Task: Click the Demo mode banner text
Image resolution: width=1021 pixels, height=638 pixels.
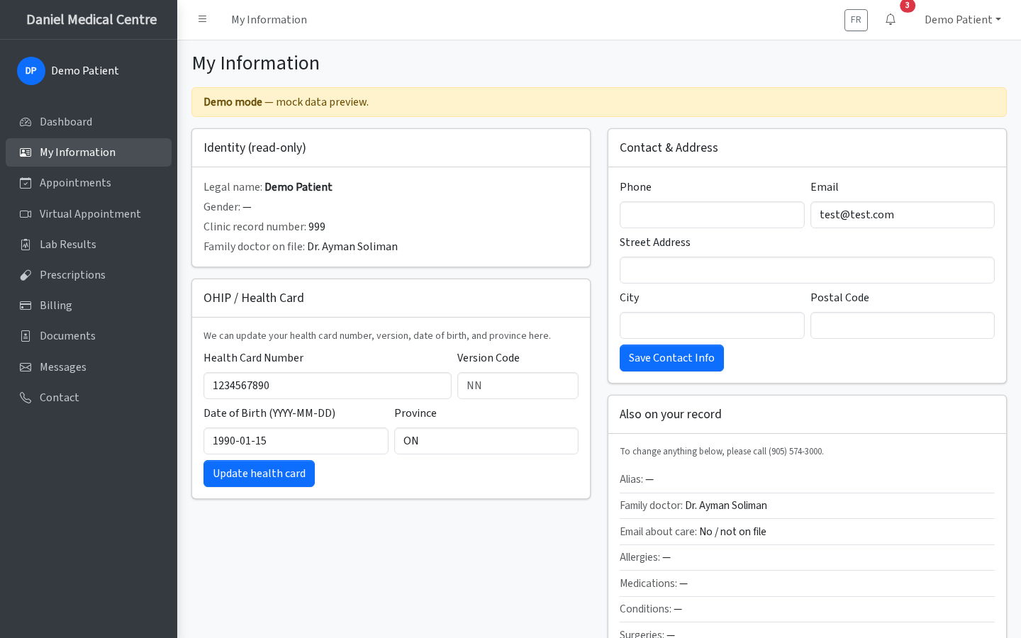Action: click(286, 102)
